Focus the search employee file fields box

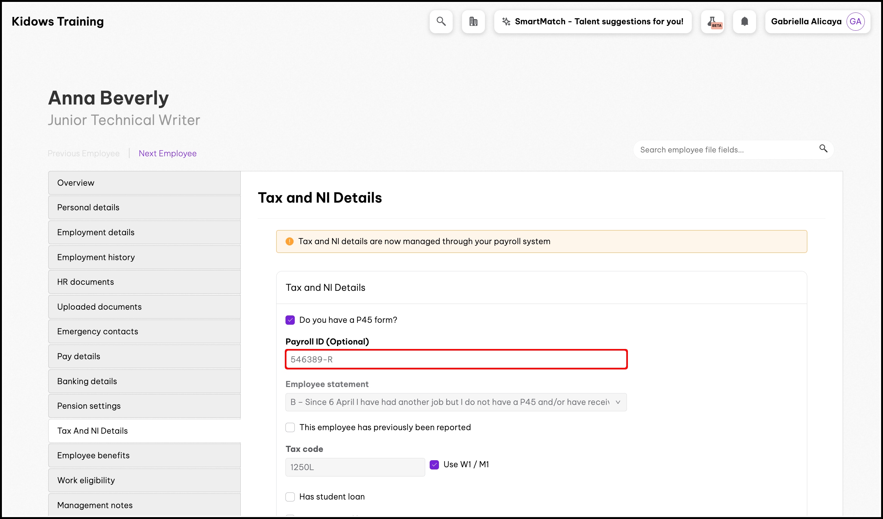725,150
